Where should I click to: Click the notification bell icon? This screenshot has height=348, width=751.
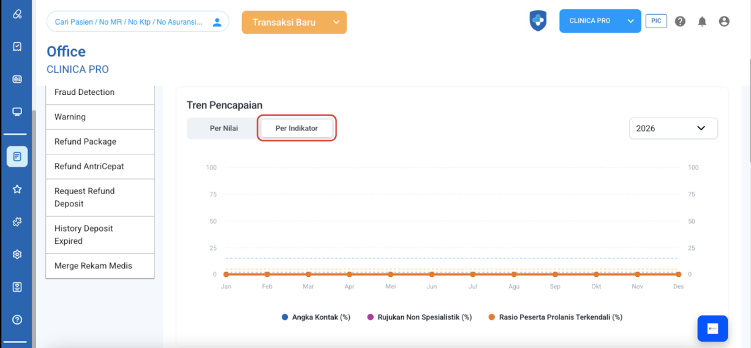[702, 21]
